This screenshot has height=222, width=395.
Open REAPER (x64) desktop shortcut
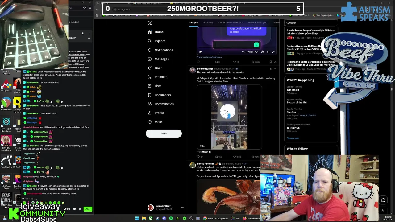[6, 104]
